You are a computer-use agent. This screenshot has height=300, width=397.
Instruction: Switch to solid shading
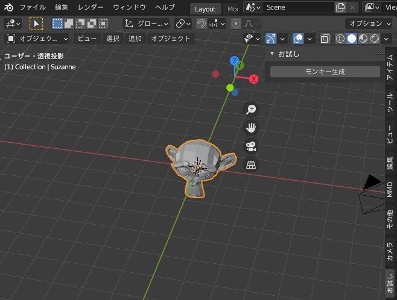[352, 39]
